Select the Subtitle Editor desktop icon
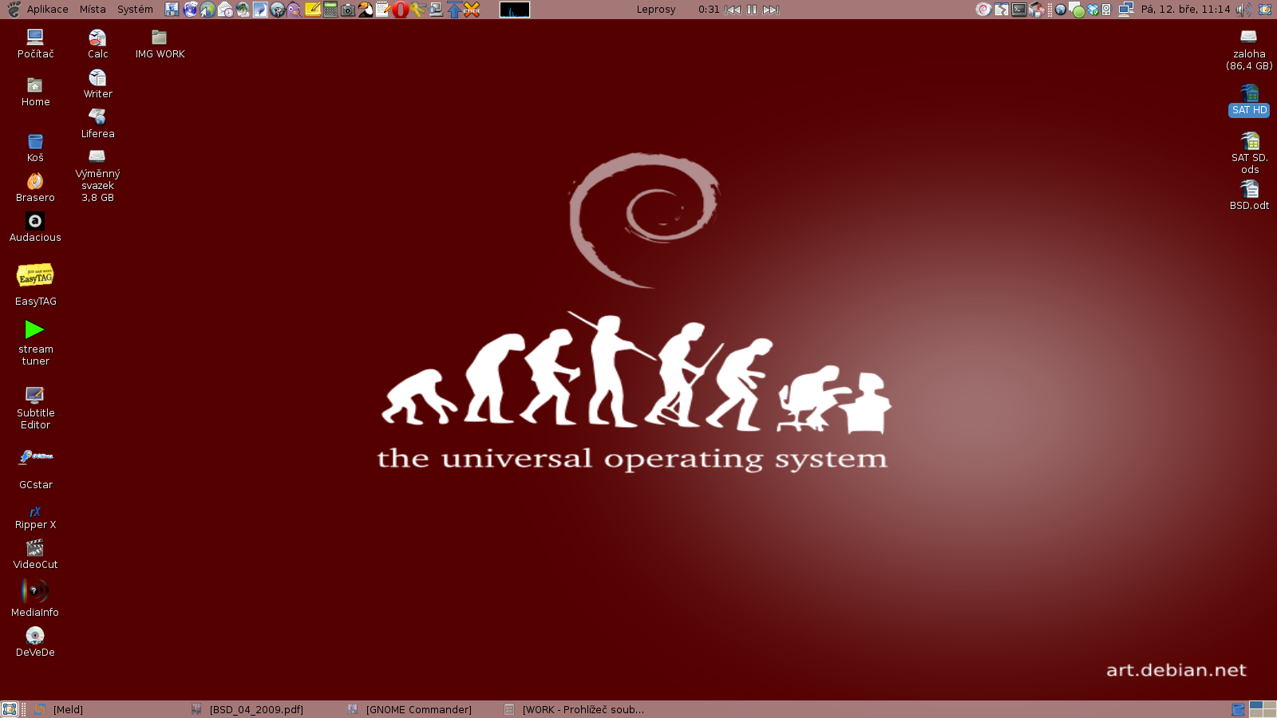 point(35,408)
